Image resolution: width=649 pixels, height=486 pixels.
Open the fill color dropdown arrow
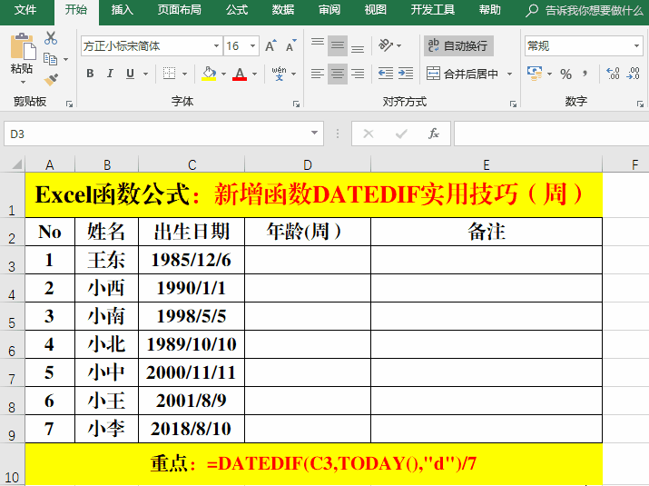click(223, 74)
